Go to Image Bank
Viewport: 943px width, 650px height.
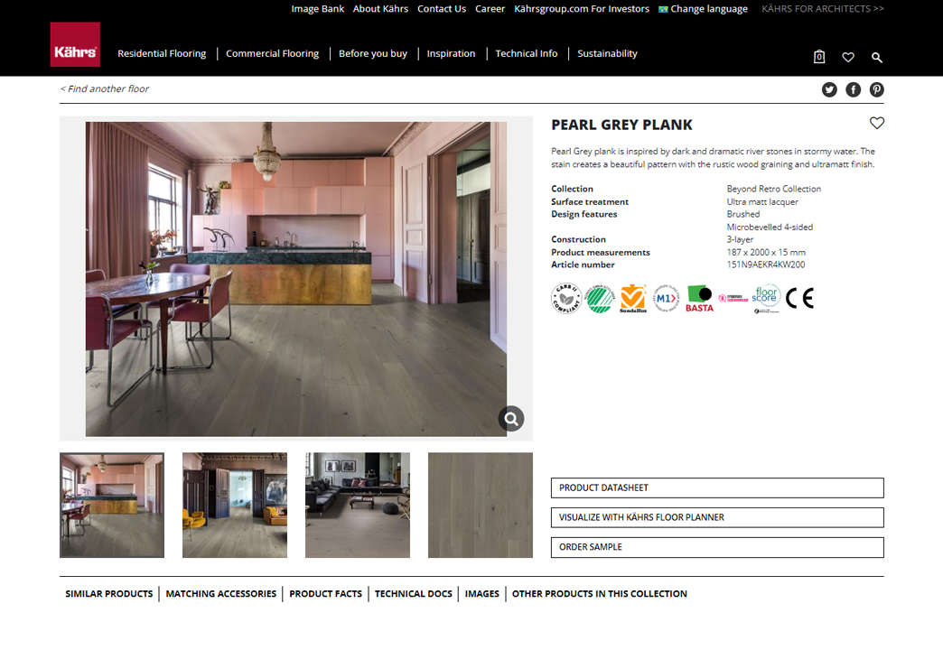[318, 9]
